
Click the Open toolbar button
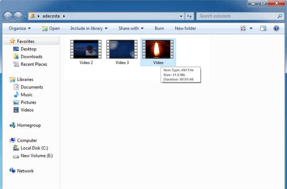click(x=51, y=28)
